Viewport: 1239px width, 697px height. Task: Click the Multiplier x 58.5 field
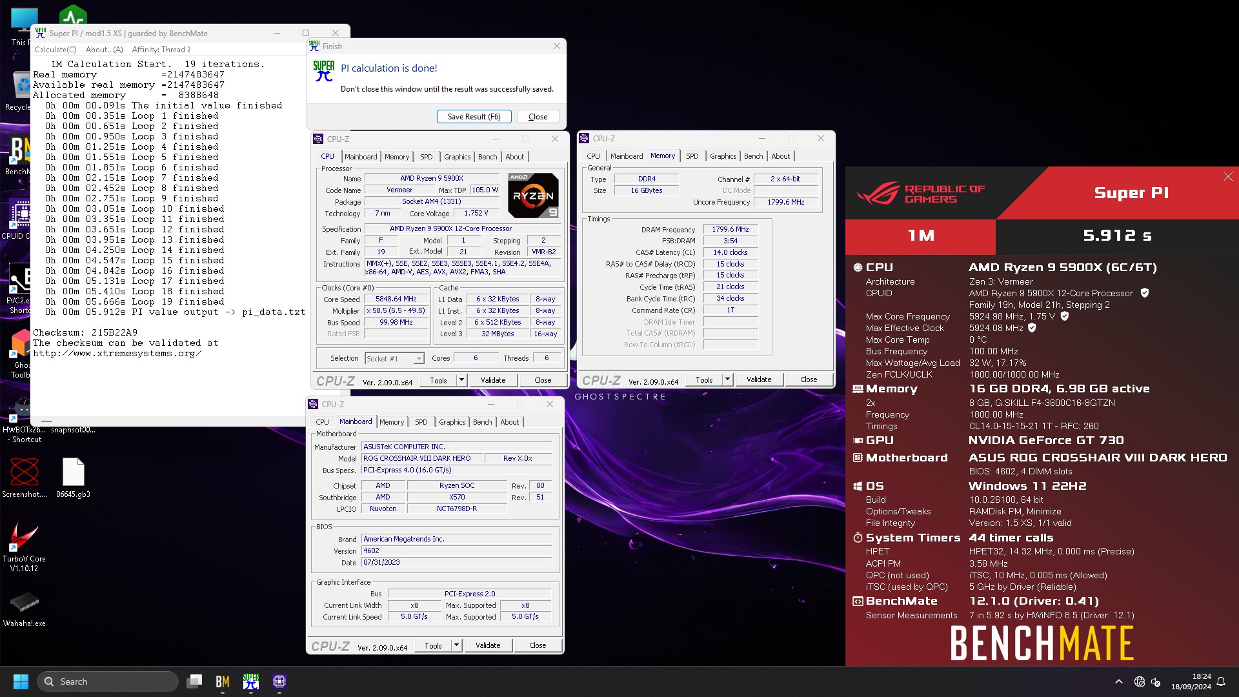coord(396,311)
